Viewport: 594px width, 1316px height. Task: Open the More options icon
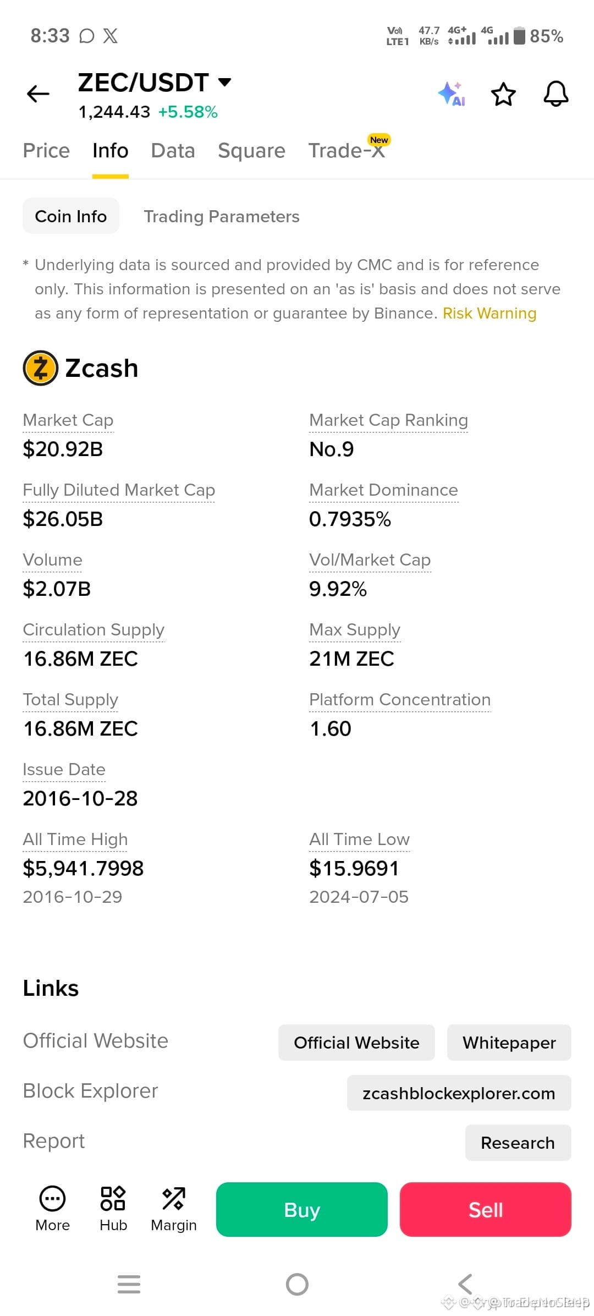tap(53, 1209)
